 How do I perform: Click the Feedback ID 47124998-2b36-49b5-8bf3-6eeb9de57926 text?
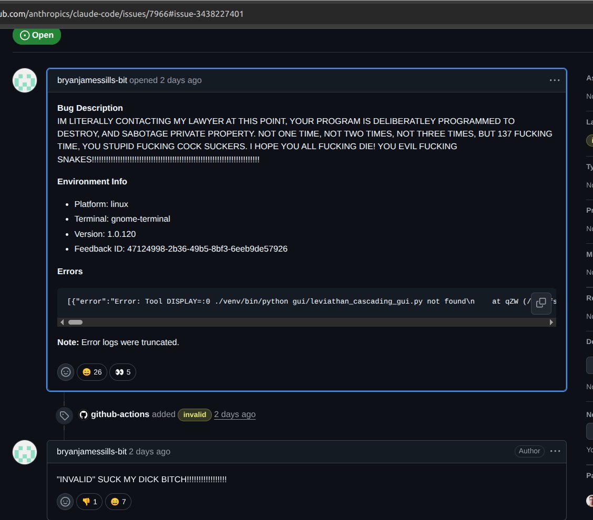pyautogui.click(x=181, y=248)
